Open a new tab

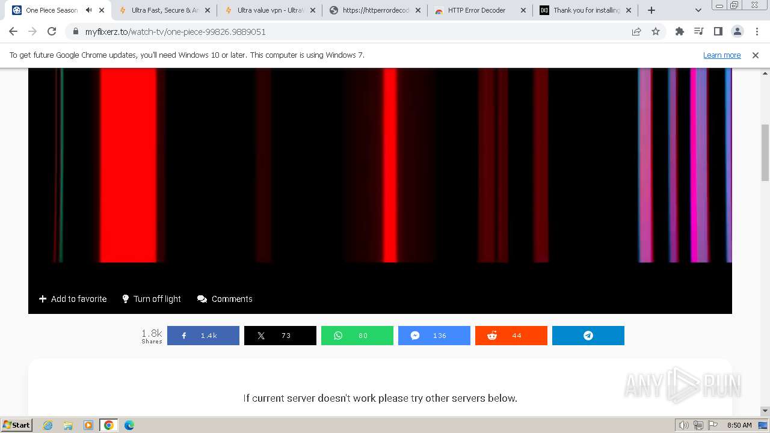point(651,10)
